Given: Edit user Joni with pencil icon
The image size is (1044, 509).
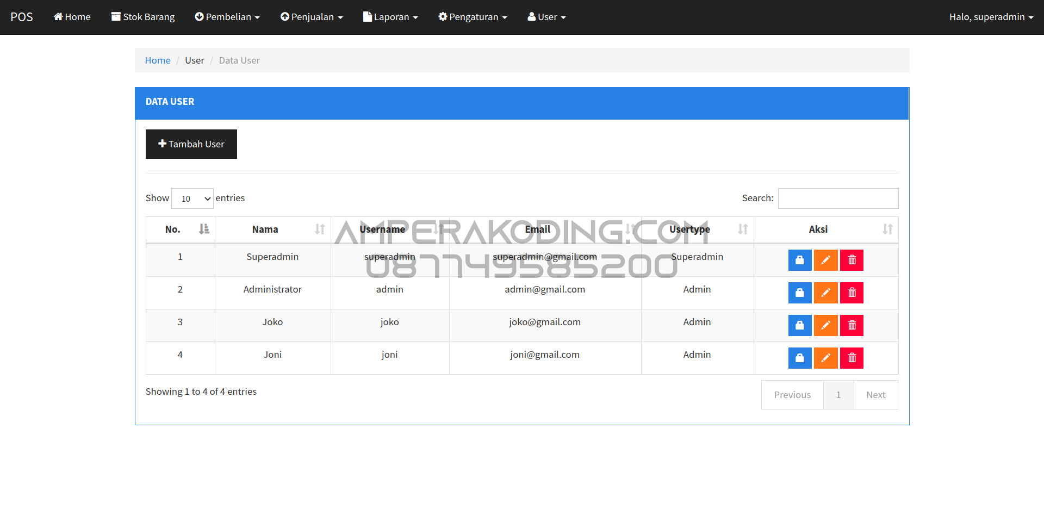Looking at the screenshot, I should 825,358.
